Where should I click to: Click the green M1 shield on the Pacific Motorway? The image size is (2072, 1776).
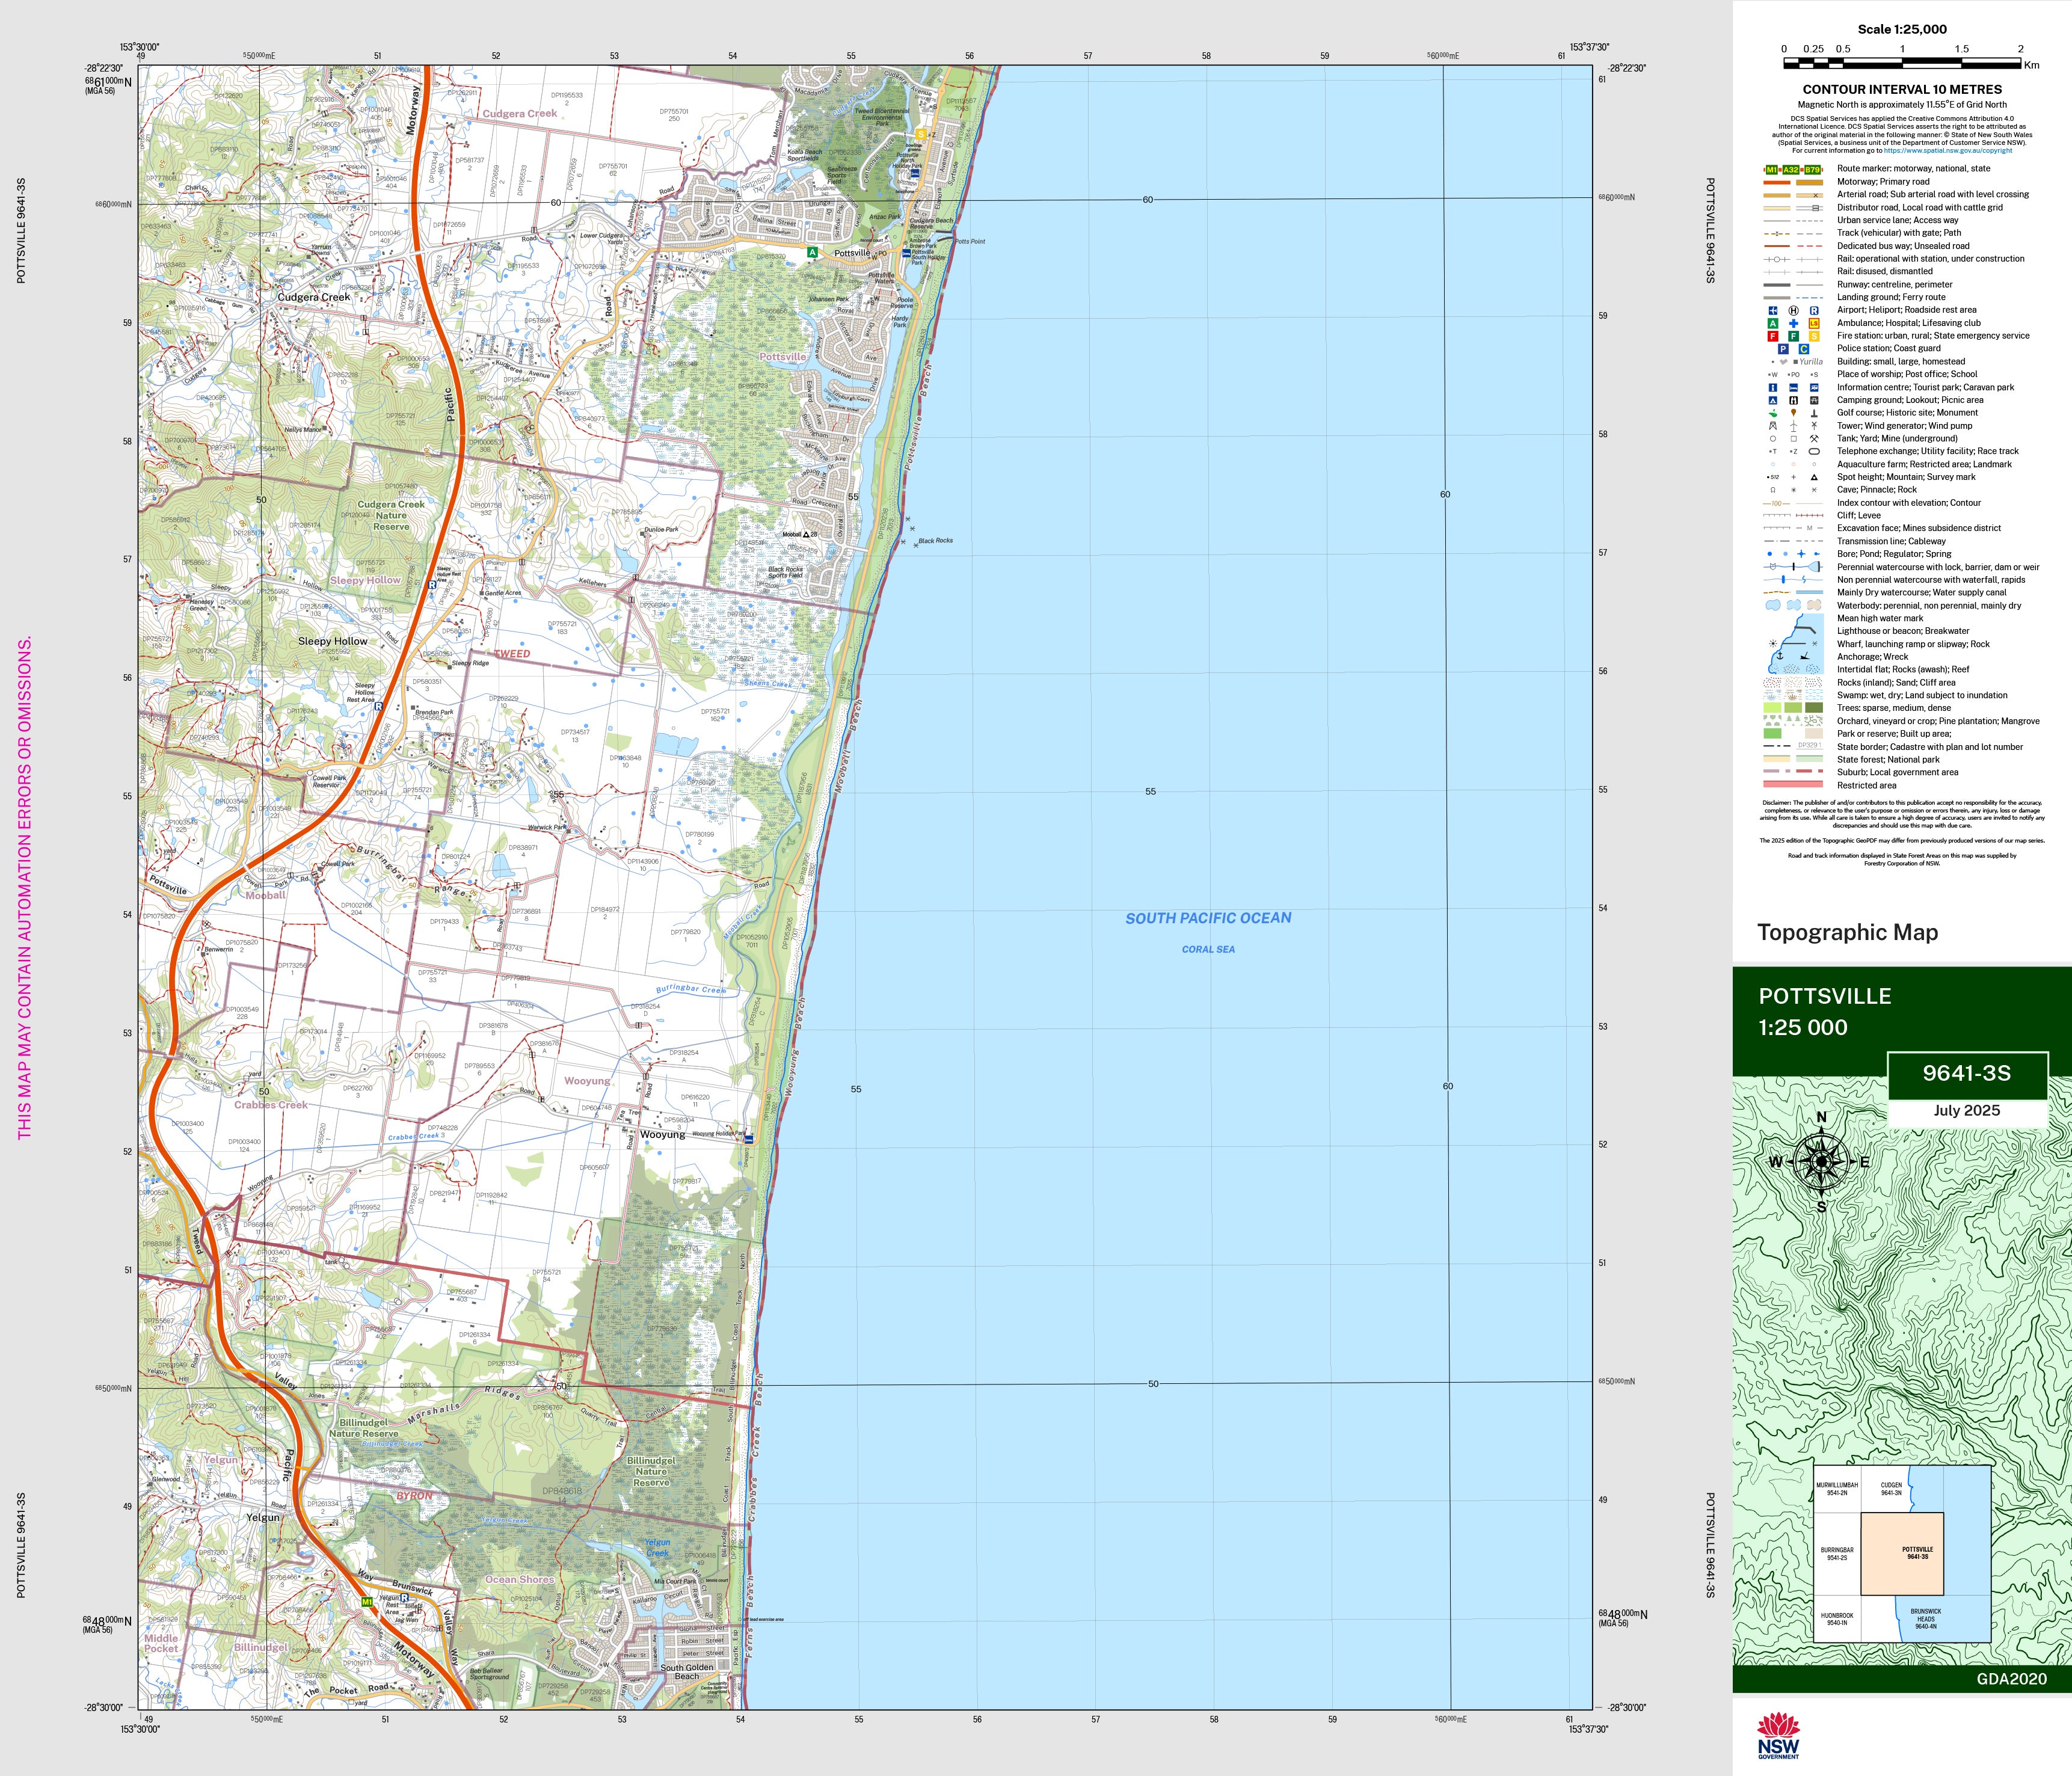(x=367, y=1602)
